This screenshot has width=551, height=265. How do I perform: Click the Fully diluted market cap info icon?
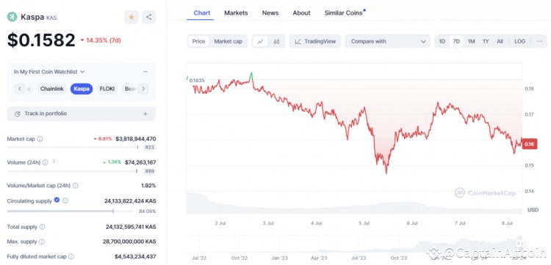click(71, 257)
